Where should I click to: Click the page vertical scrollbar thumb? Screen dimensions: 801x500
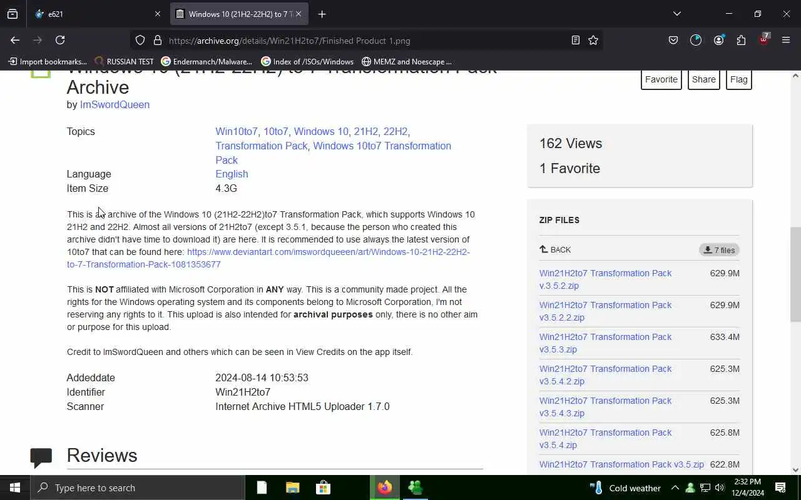795,275
